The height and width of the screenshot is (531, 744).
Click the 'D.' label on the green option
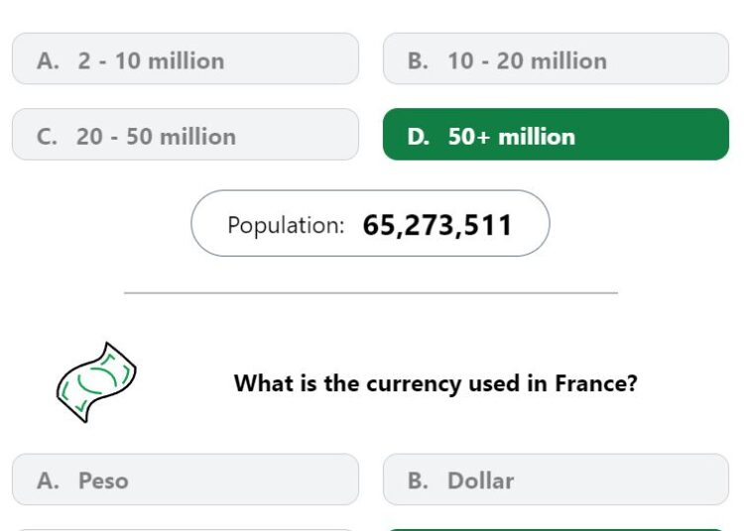[419, 137]
